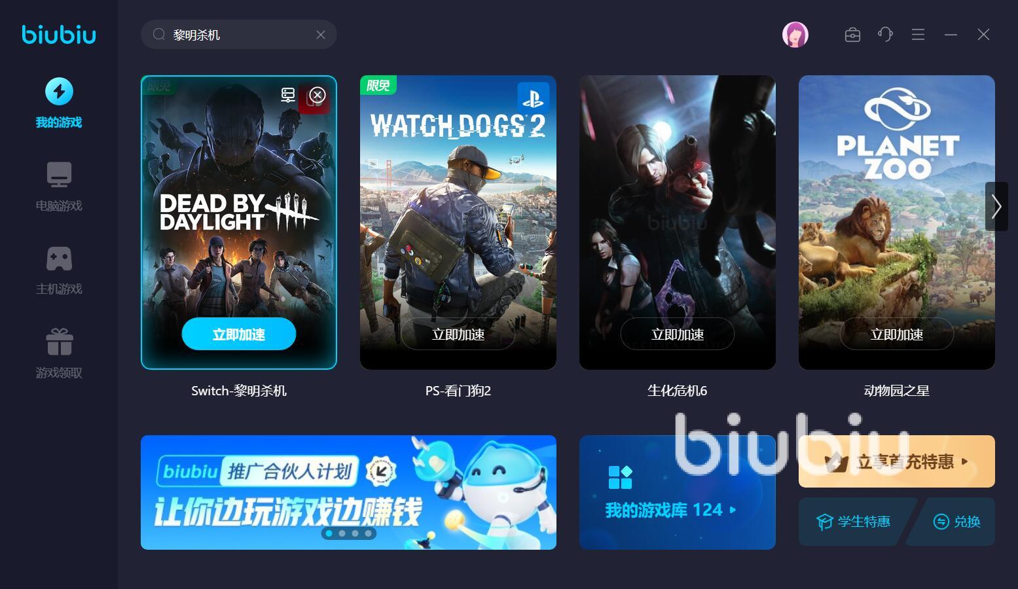The width and height of the screenshot is (1018, 589).
Task: Open server node settings on Dead by Daylight card
Action: tap(288, 95)
